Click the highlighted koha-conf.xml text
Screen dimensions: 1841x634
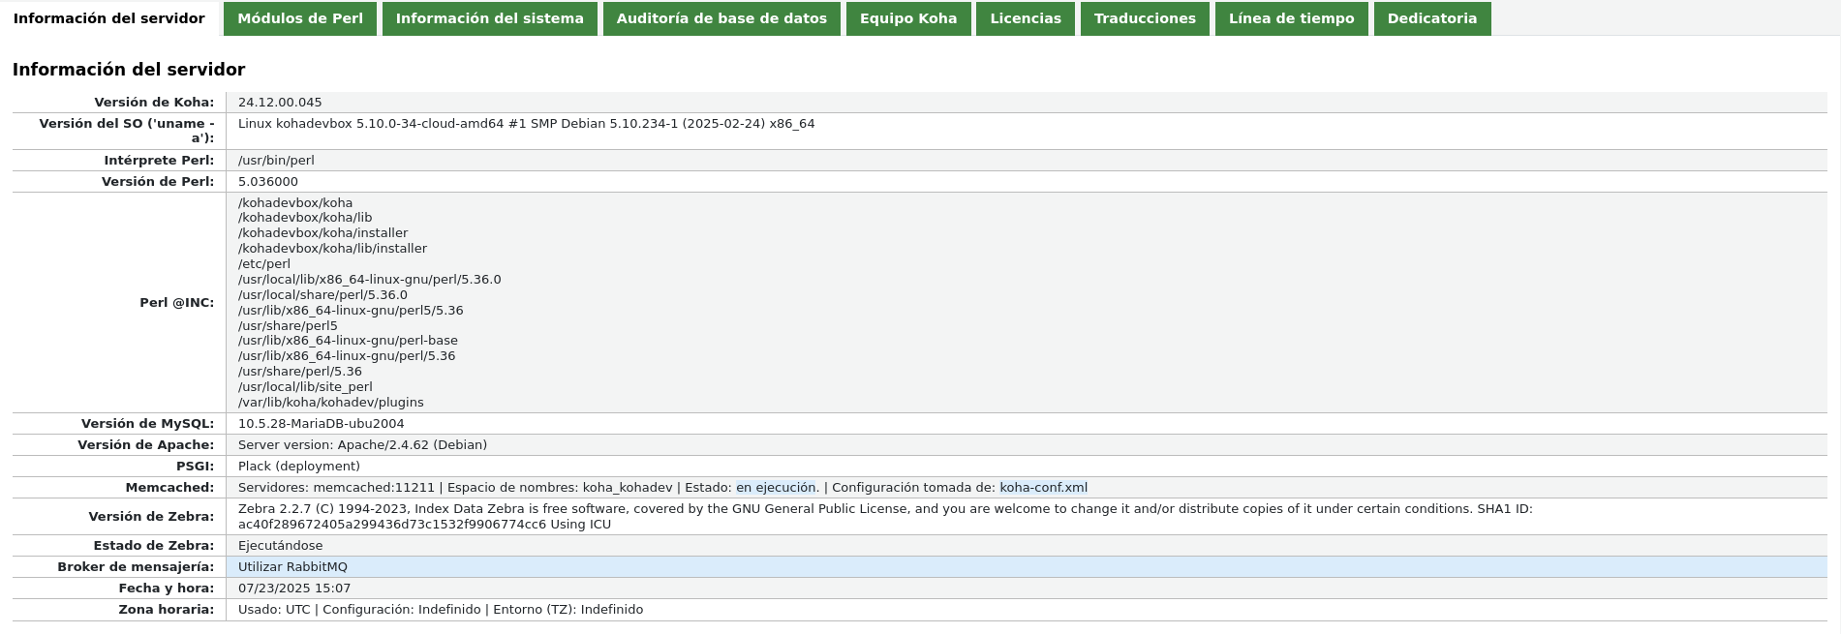[1043, 488]
